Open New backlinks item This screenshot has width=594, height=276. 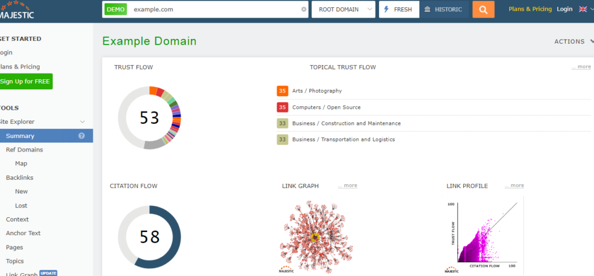click(x=21, y=192)
